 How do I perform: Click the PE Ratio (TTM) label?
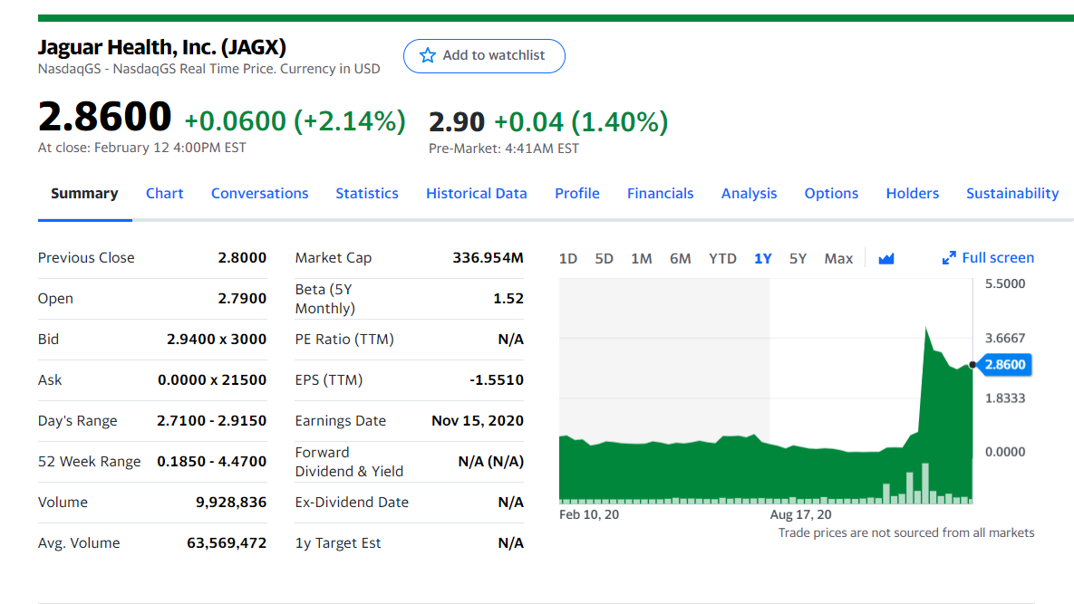click(x=344, y=340)
